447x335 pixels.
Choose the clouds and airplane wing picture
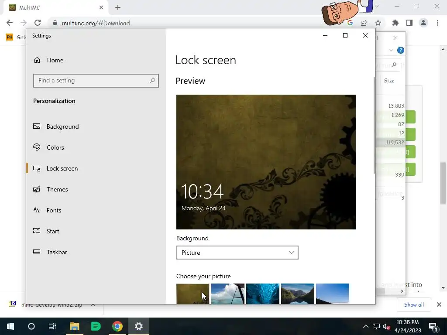[x=228, y=294]
